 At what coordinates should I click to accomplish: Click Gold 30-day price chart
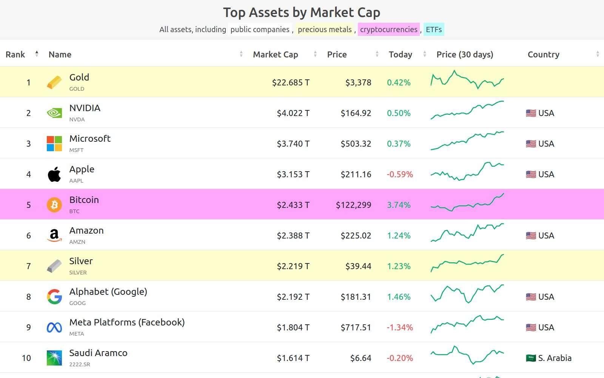(x=467, y=80)
